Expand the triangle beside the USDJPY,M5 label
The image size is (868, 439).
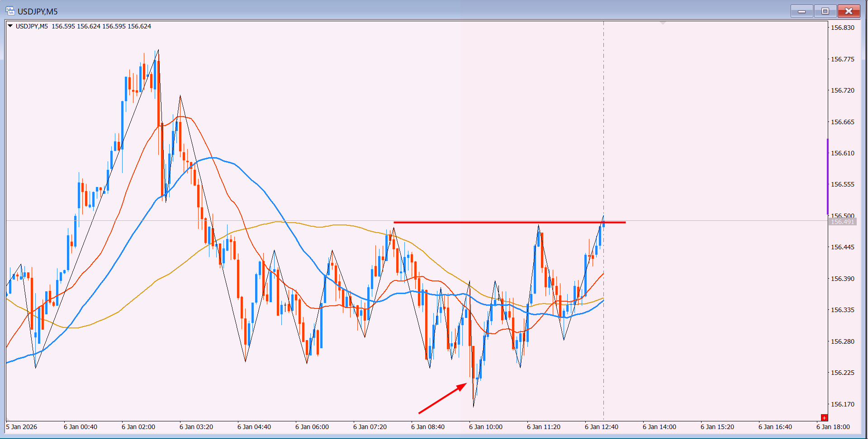coord(10,26)
